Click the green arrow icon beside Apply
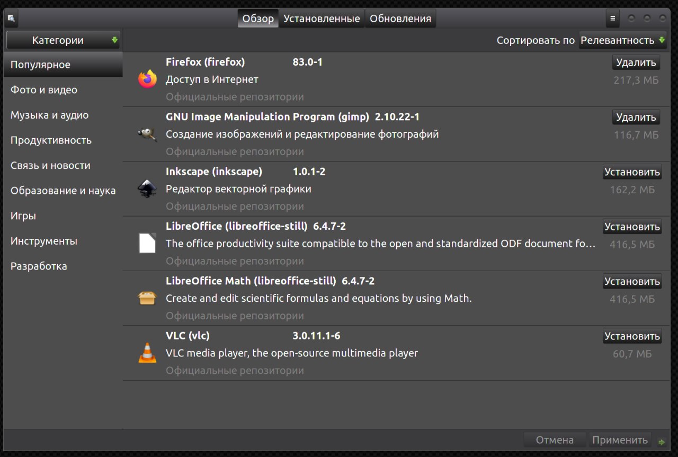Image resolution: width=678 pixels, height=457 pixels. [x=661, y=441]
